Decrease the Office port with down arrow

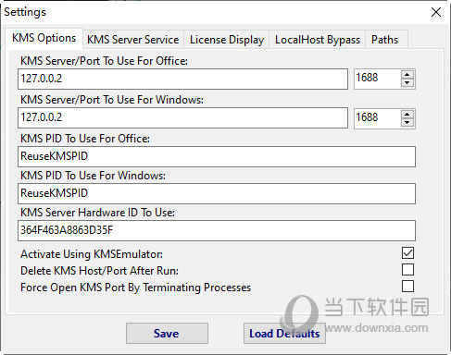(x=407, y=83)
